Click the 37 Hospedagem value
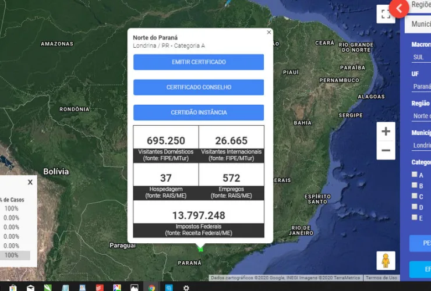Viewport: 431px width, 291px height. click(x=166, y=178)
